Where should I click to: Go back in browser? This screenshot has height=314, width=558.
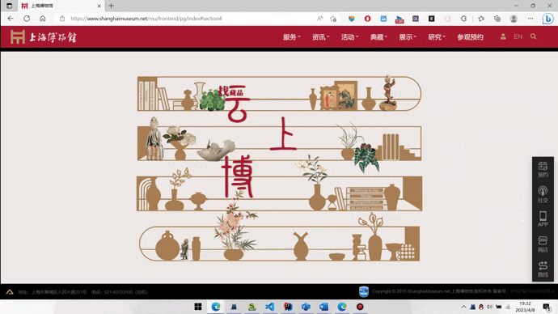(x=11, y=19)
